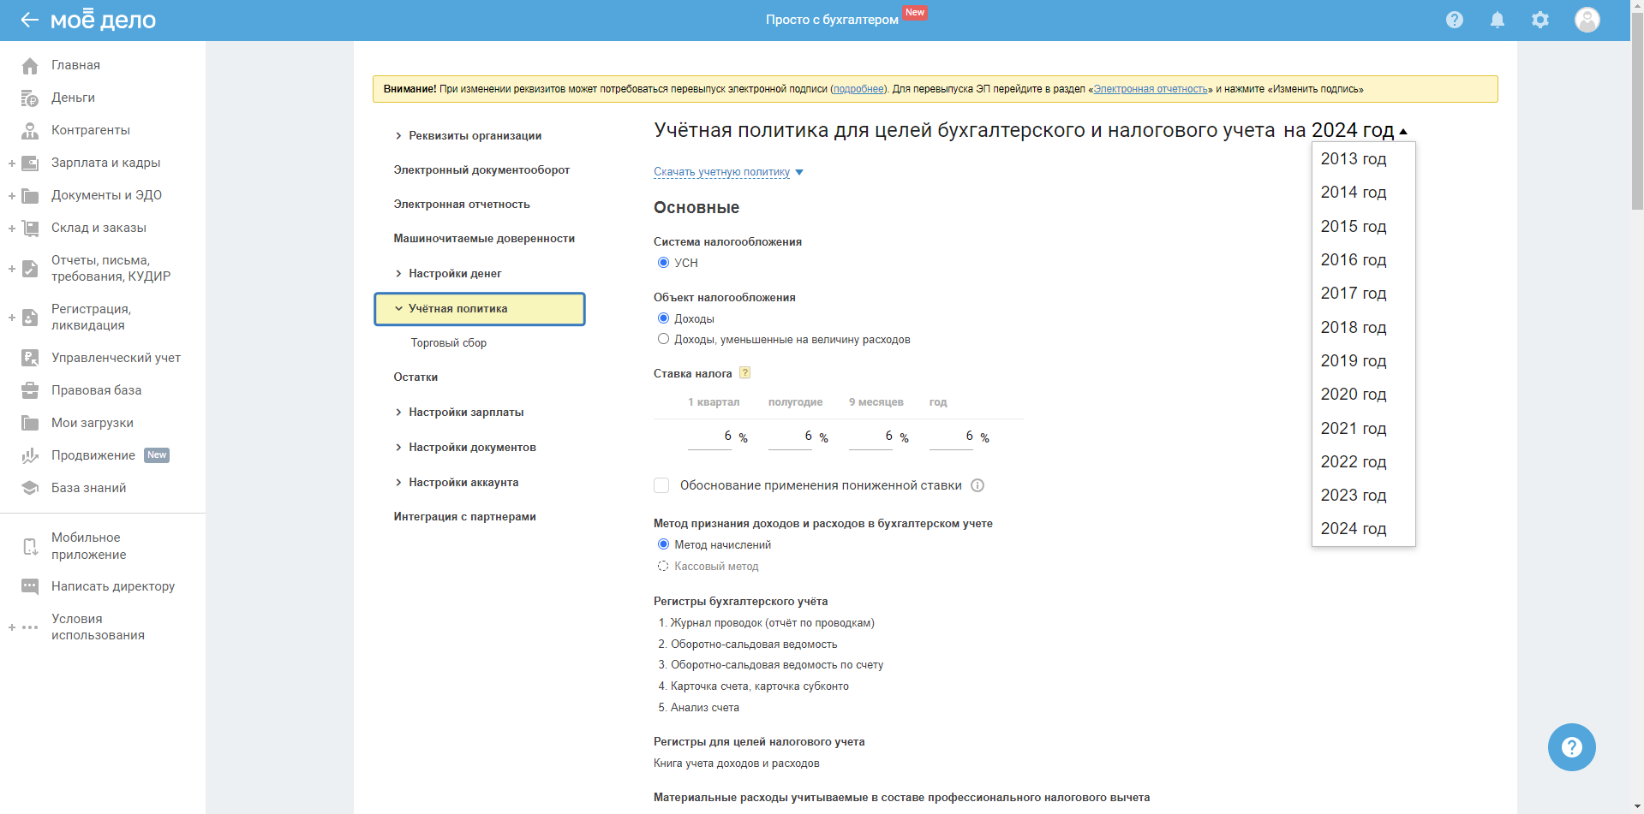Click the Мои загрузки folder icon

click(30, 424)
